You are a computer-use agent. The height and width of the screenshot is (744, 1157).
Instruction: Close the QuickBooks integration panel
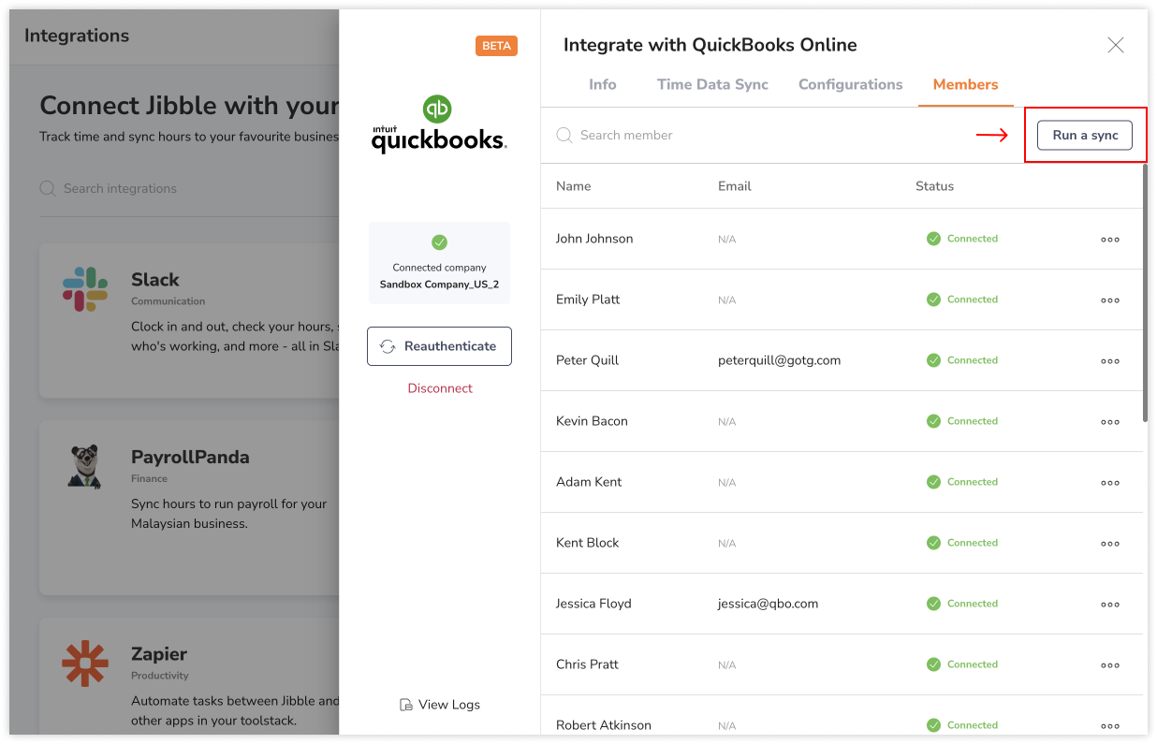[x=1116, y=45]
